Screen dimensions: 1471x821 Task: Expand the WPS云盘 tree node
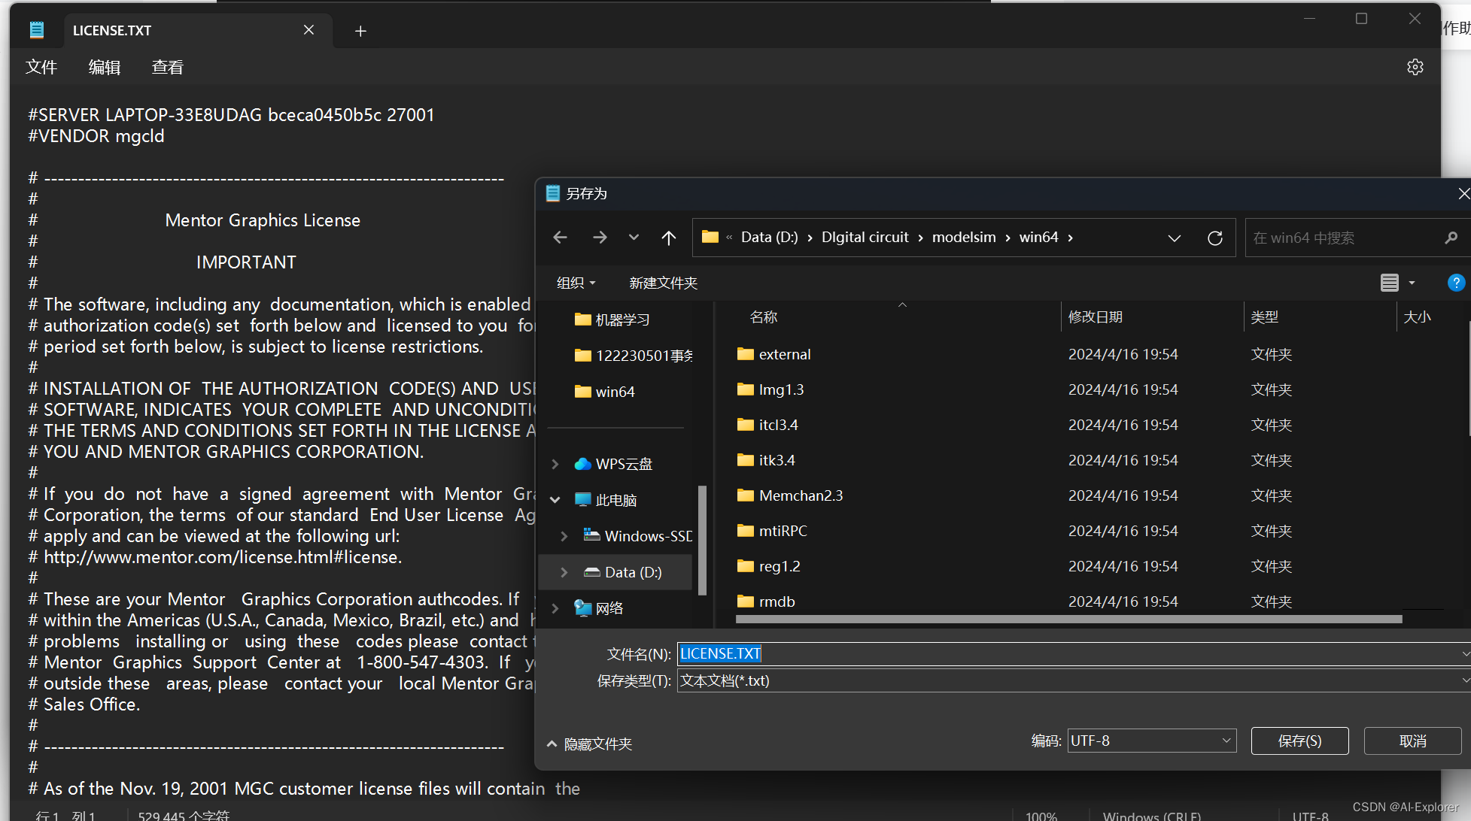[x=555, y=464]
